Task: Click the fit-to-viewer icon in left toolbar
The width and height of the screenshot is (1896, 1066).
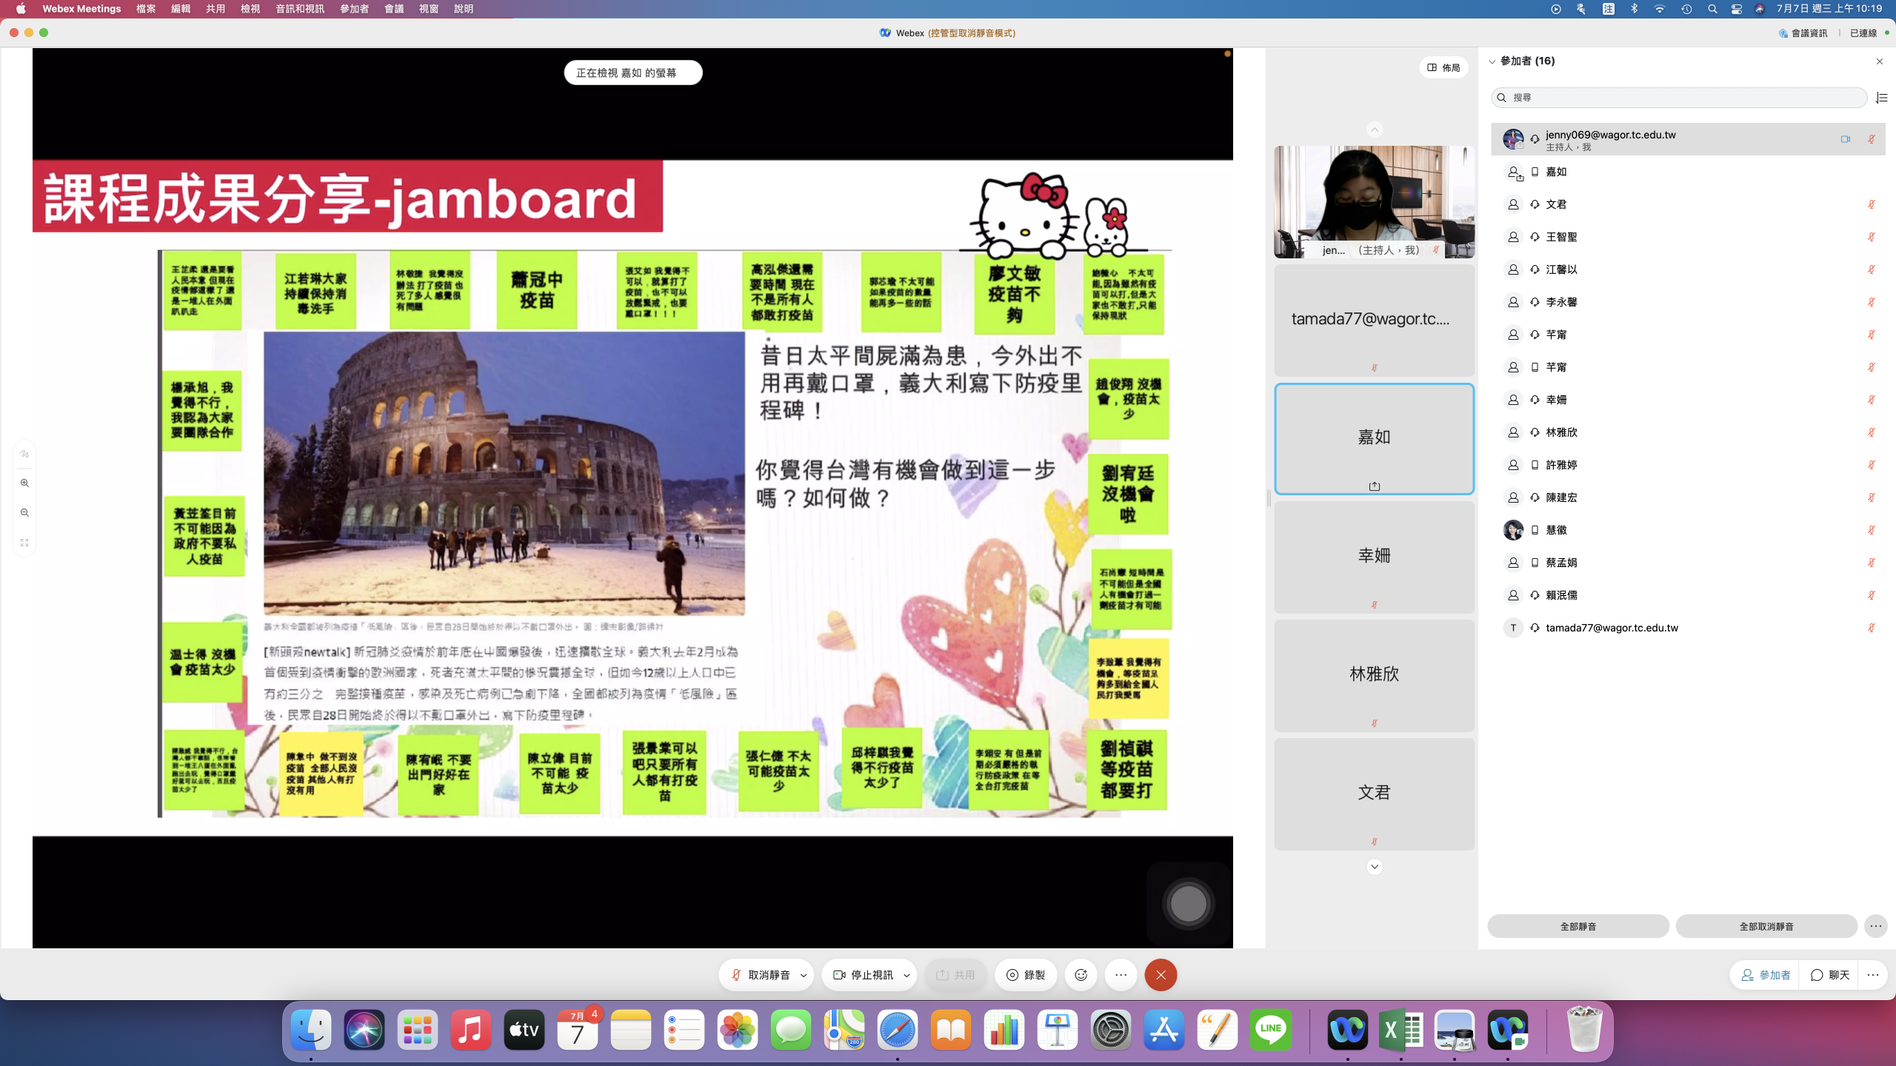Action: coord(24,543)
